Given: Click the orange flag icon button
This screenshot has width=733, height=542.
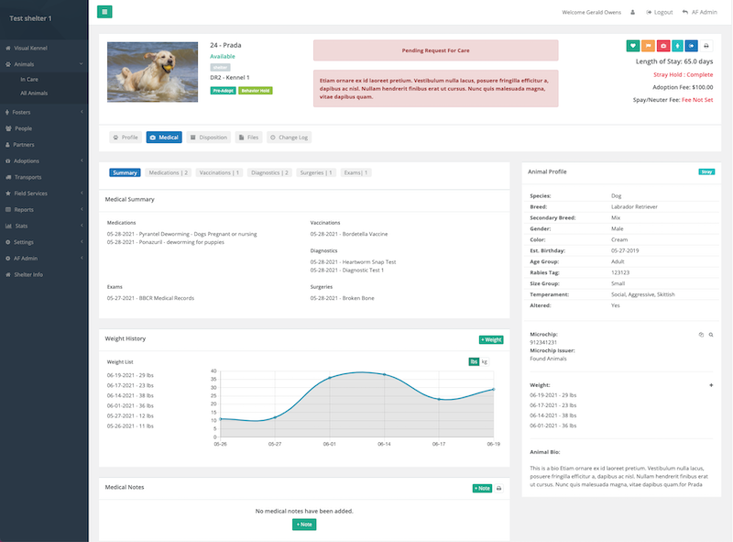Looking at the screenshot, I should click(648, 45).
